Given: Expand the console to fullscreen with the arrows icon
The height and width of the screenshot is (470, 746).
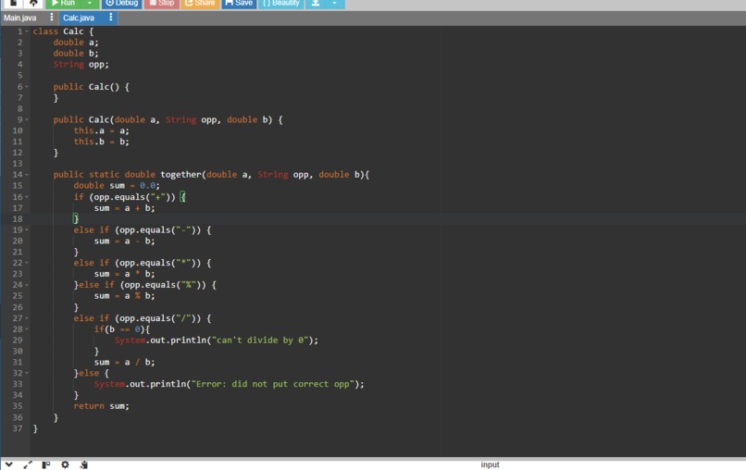Looking at the screenshot, I should [x=28, y=464].
